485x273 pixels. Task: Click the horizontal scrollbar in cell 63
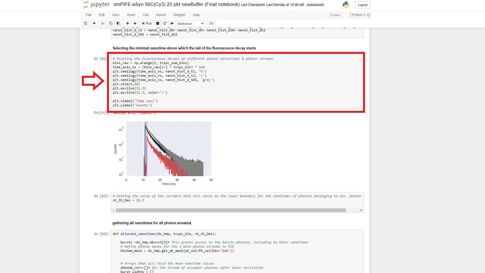pos(231,210)
